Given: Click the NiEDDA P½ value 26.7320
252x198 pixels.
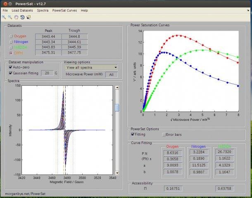Looking at the screenshot, I should [x=224, y=152].
